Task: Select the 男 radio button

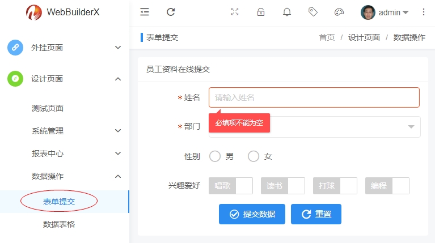Action: point(215,156)
